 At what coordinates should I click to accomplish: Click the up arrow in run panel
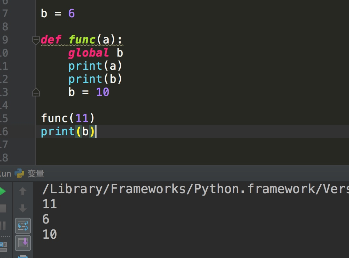(23, 191)
